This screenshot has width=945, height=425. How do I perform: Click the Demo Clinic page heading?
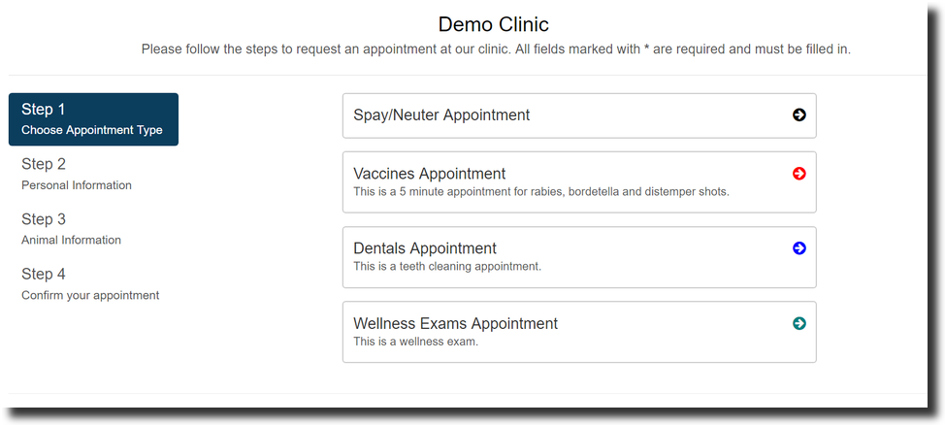tap(493, 24)
